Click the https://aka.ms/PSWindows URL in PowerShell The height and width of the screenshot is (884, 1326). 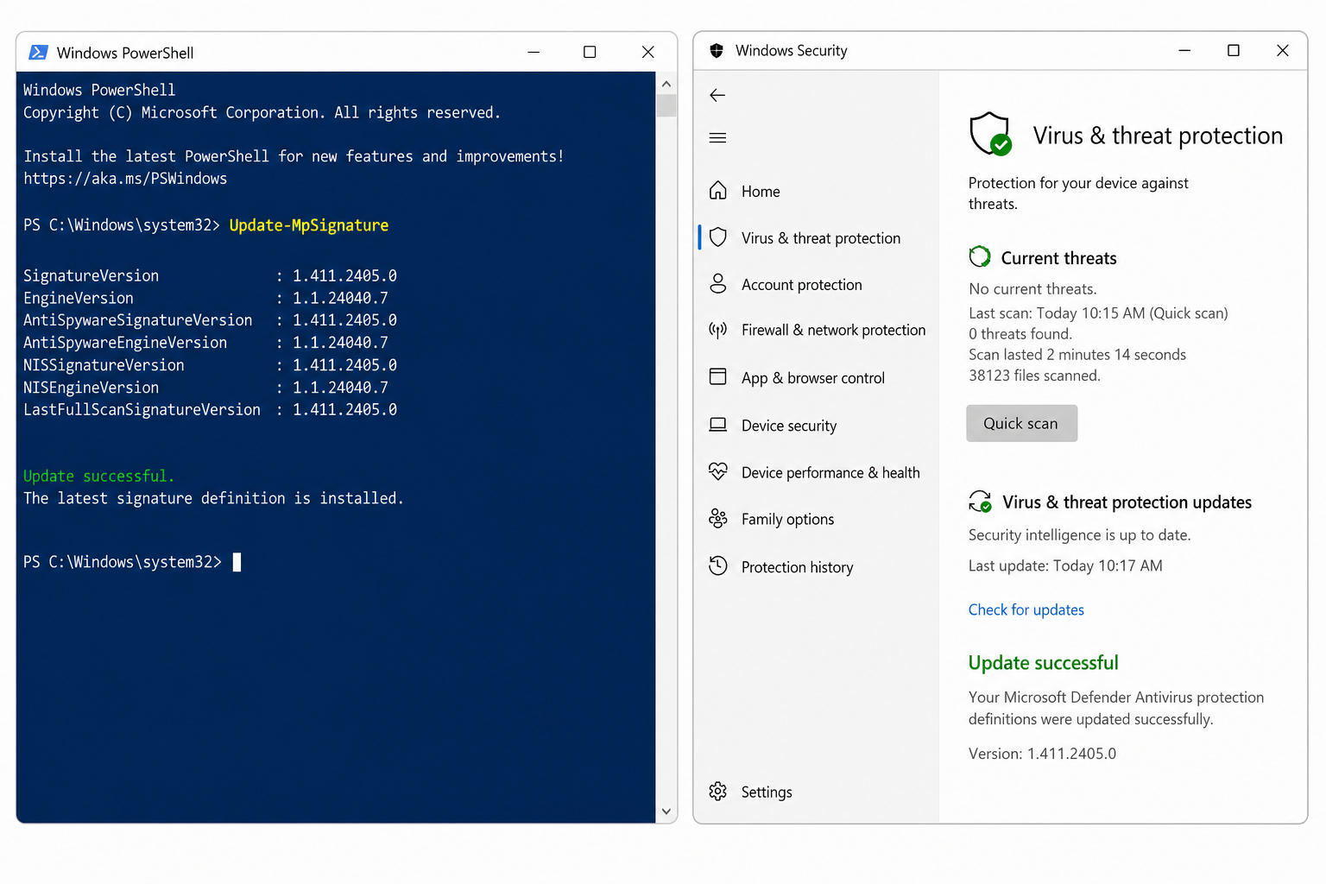click(125, 179)
